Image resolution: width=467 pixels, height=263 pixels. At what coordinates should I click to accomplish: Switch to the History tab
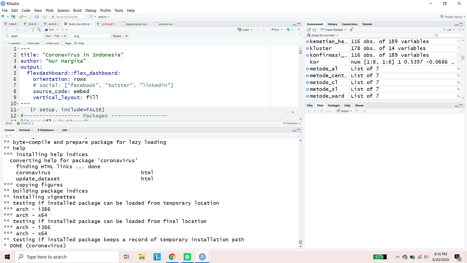click(332, 24)
